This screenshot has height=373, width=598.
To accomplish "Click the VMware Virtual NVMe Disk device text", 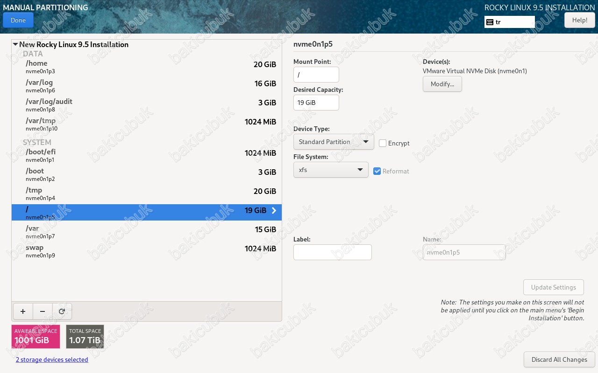I will click(x=475, y=71).
